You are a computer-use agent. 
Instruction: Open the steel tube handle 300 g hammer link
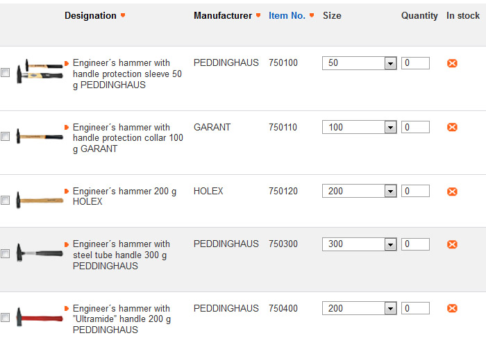click(x=121, y=255)
